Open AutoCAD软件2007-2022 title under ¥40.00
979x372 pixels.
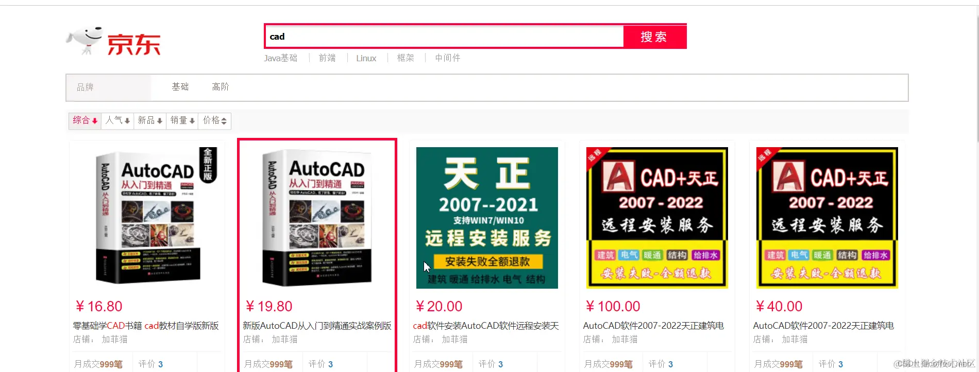pos(823,326)
